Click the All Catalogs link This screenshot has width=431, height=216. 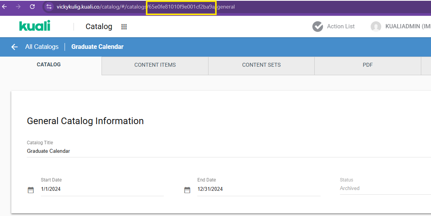pyautogui.click(x=42, y=47)
